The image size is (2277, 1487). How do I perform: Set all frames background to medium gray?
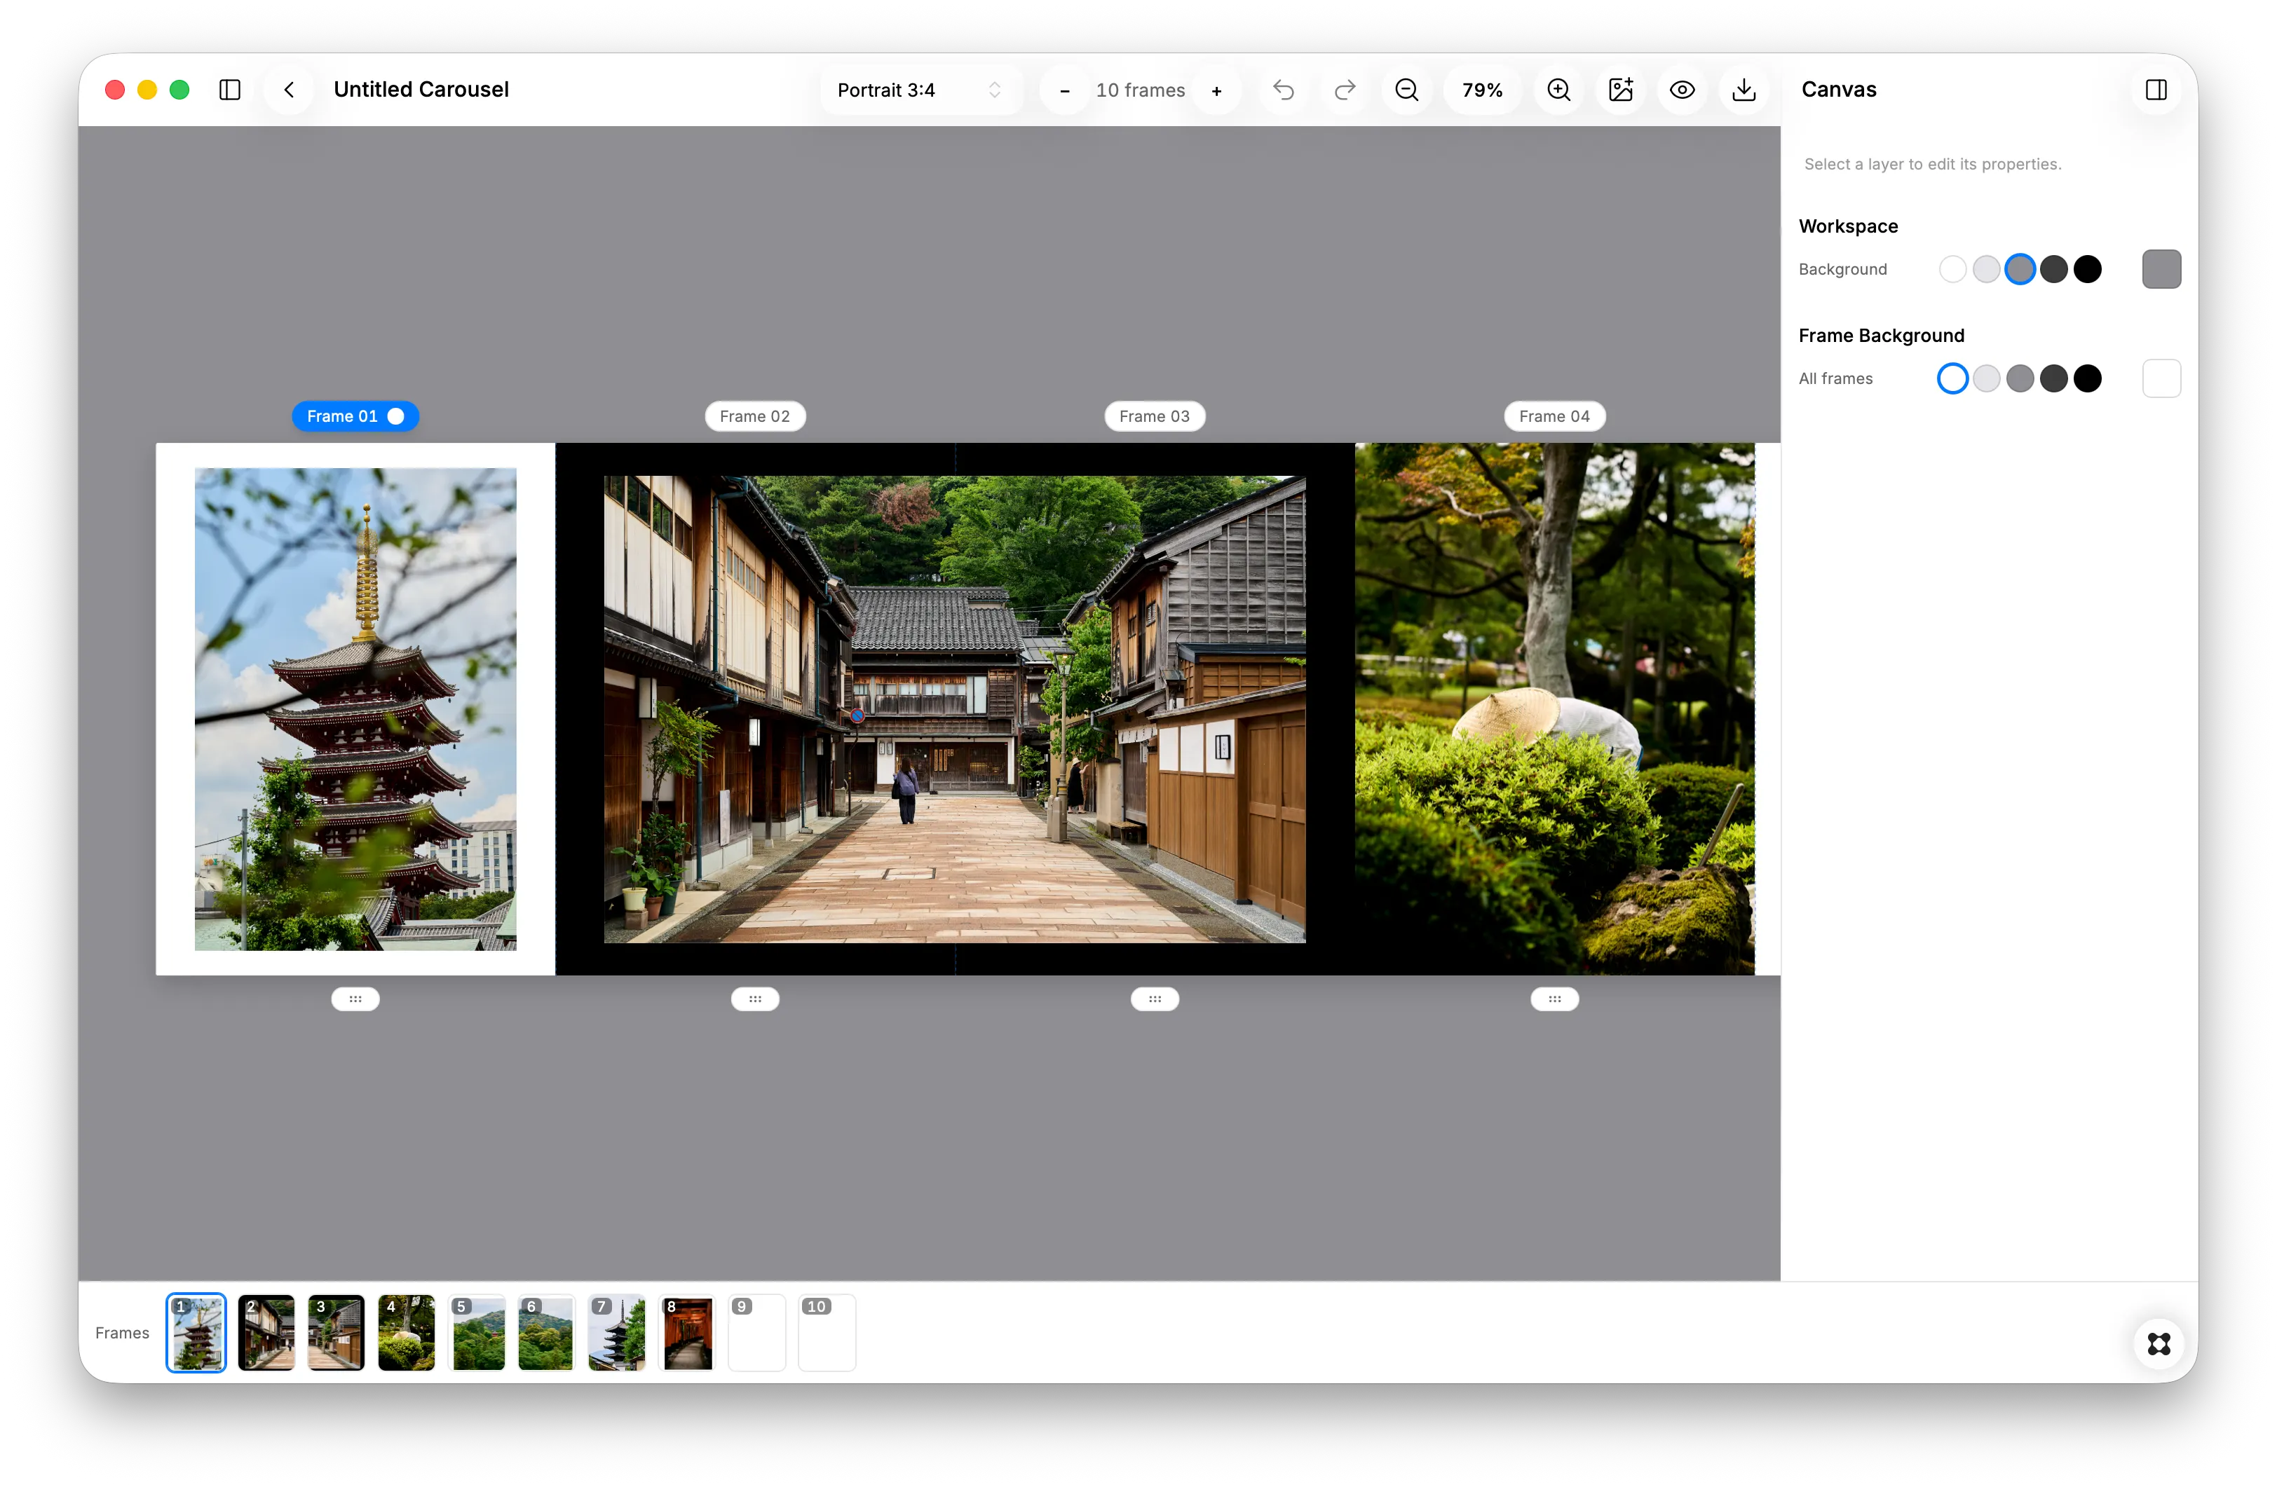pyautogui.click(x=2020, y=378)
